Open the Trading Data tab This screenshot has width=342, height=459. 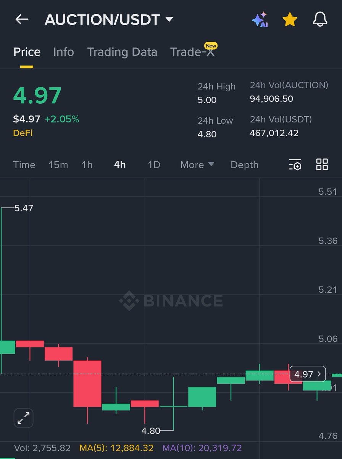point(122,52)
